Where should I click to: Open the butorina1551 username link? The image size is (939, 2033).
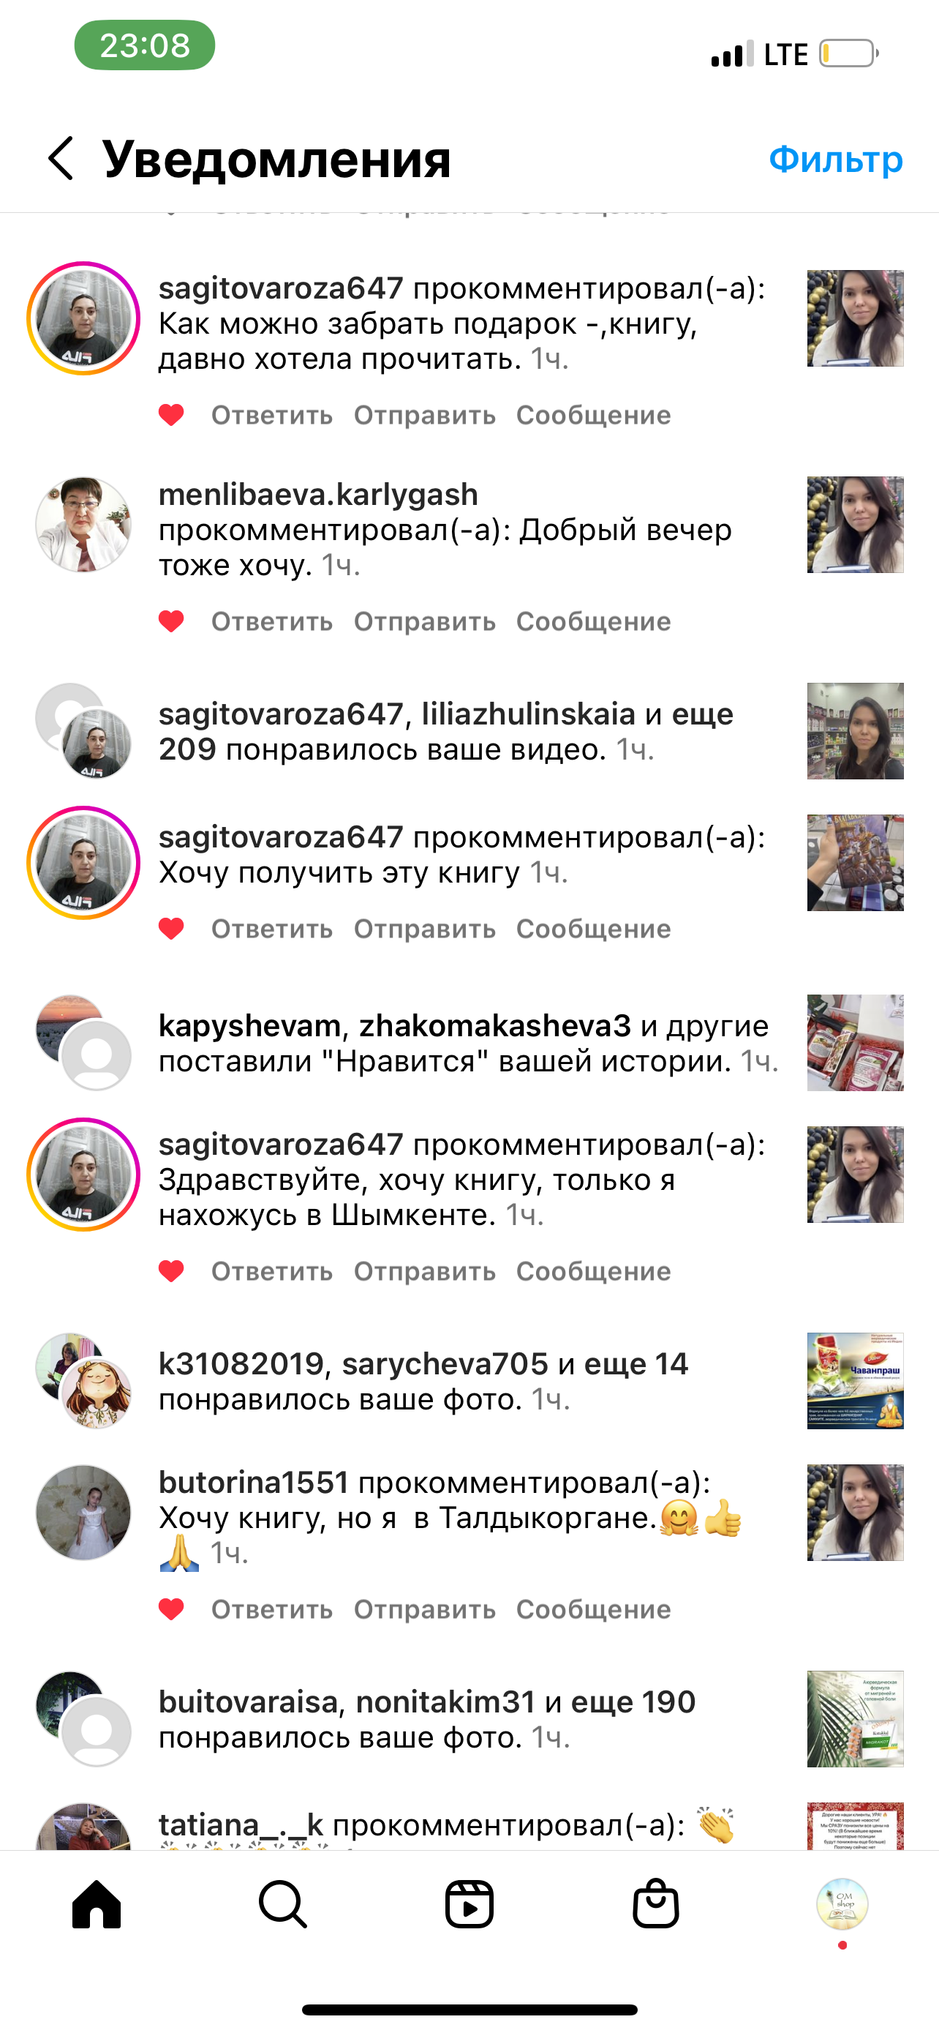coord(254,1482)
